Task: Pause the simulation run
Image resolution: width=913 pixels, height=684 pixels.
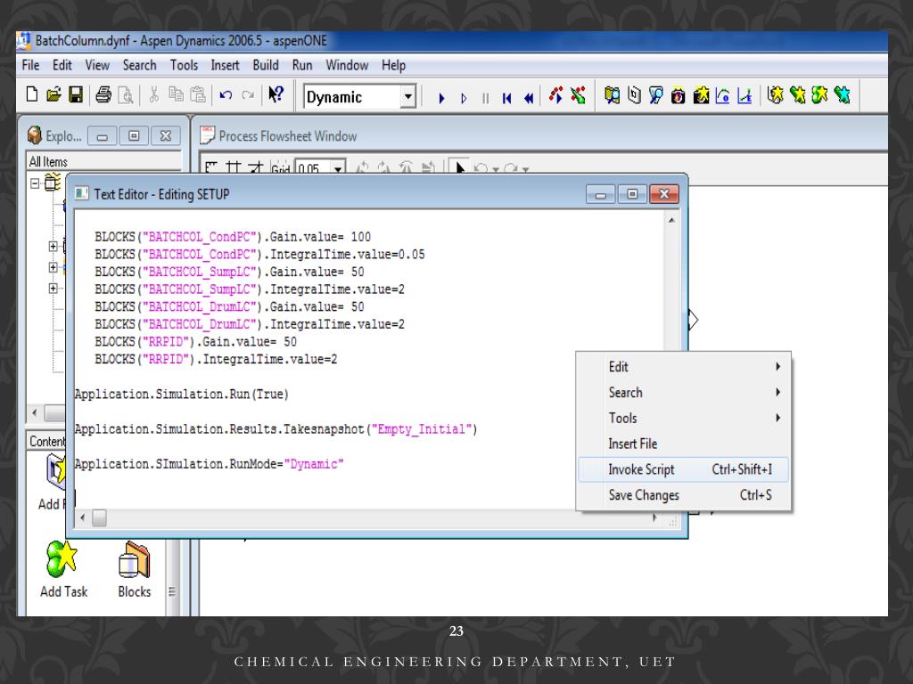Action: coord(486,98)
